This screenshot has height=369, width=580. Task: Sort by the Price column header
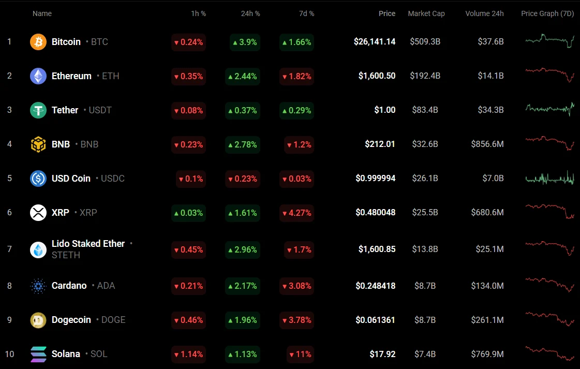coord(386,13)
